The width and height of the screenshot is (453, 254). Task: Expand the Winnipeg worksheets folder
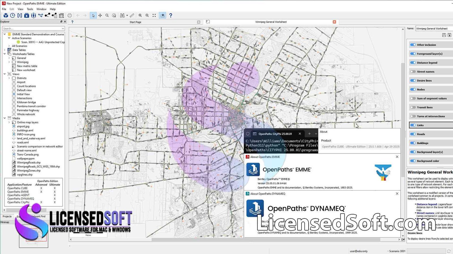[9, 62]
